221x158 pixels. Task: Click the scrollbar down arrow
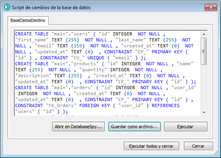click(204, 112)
